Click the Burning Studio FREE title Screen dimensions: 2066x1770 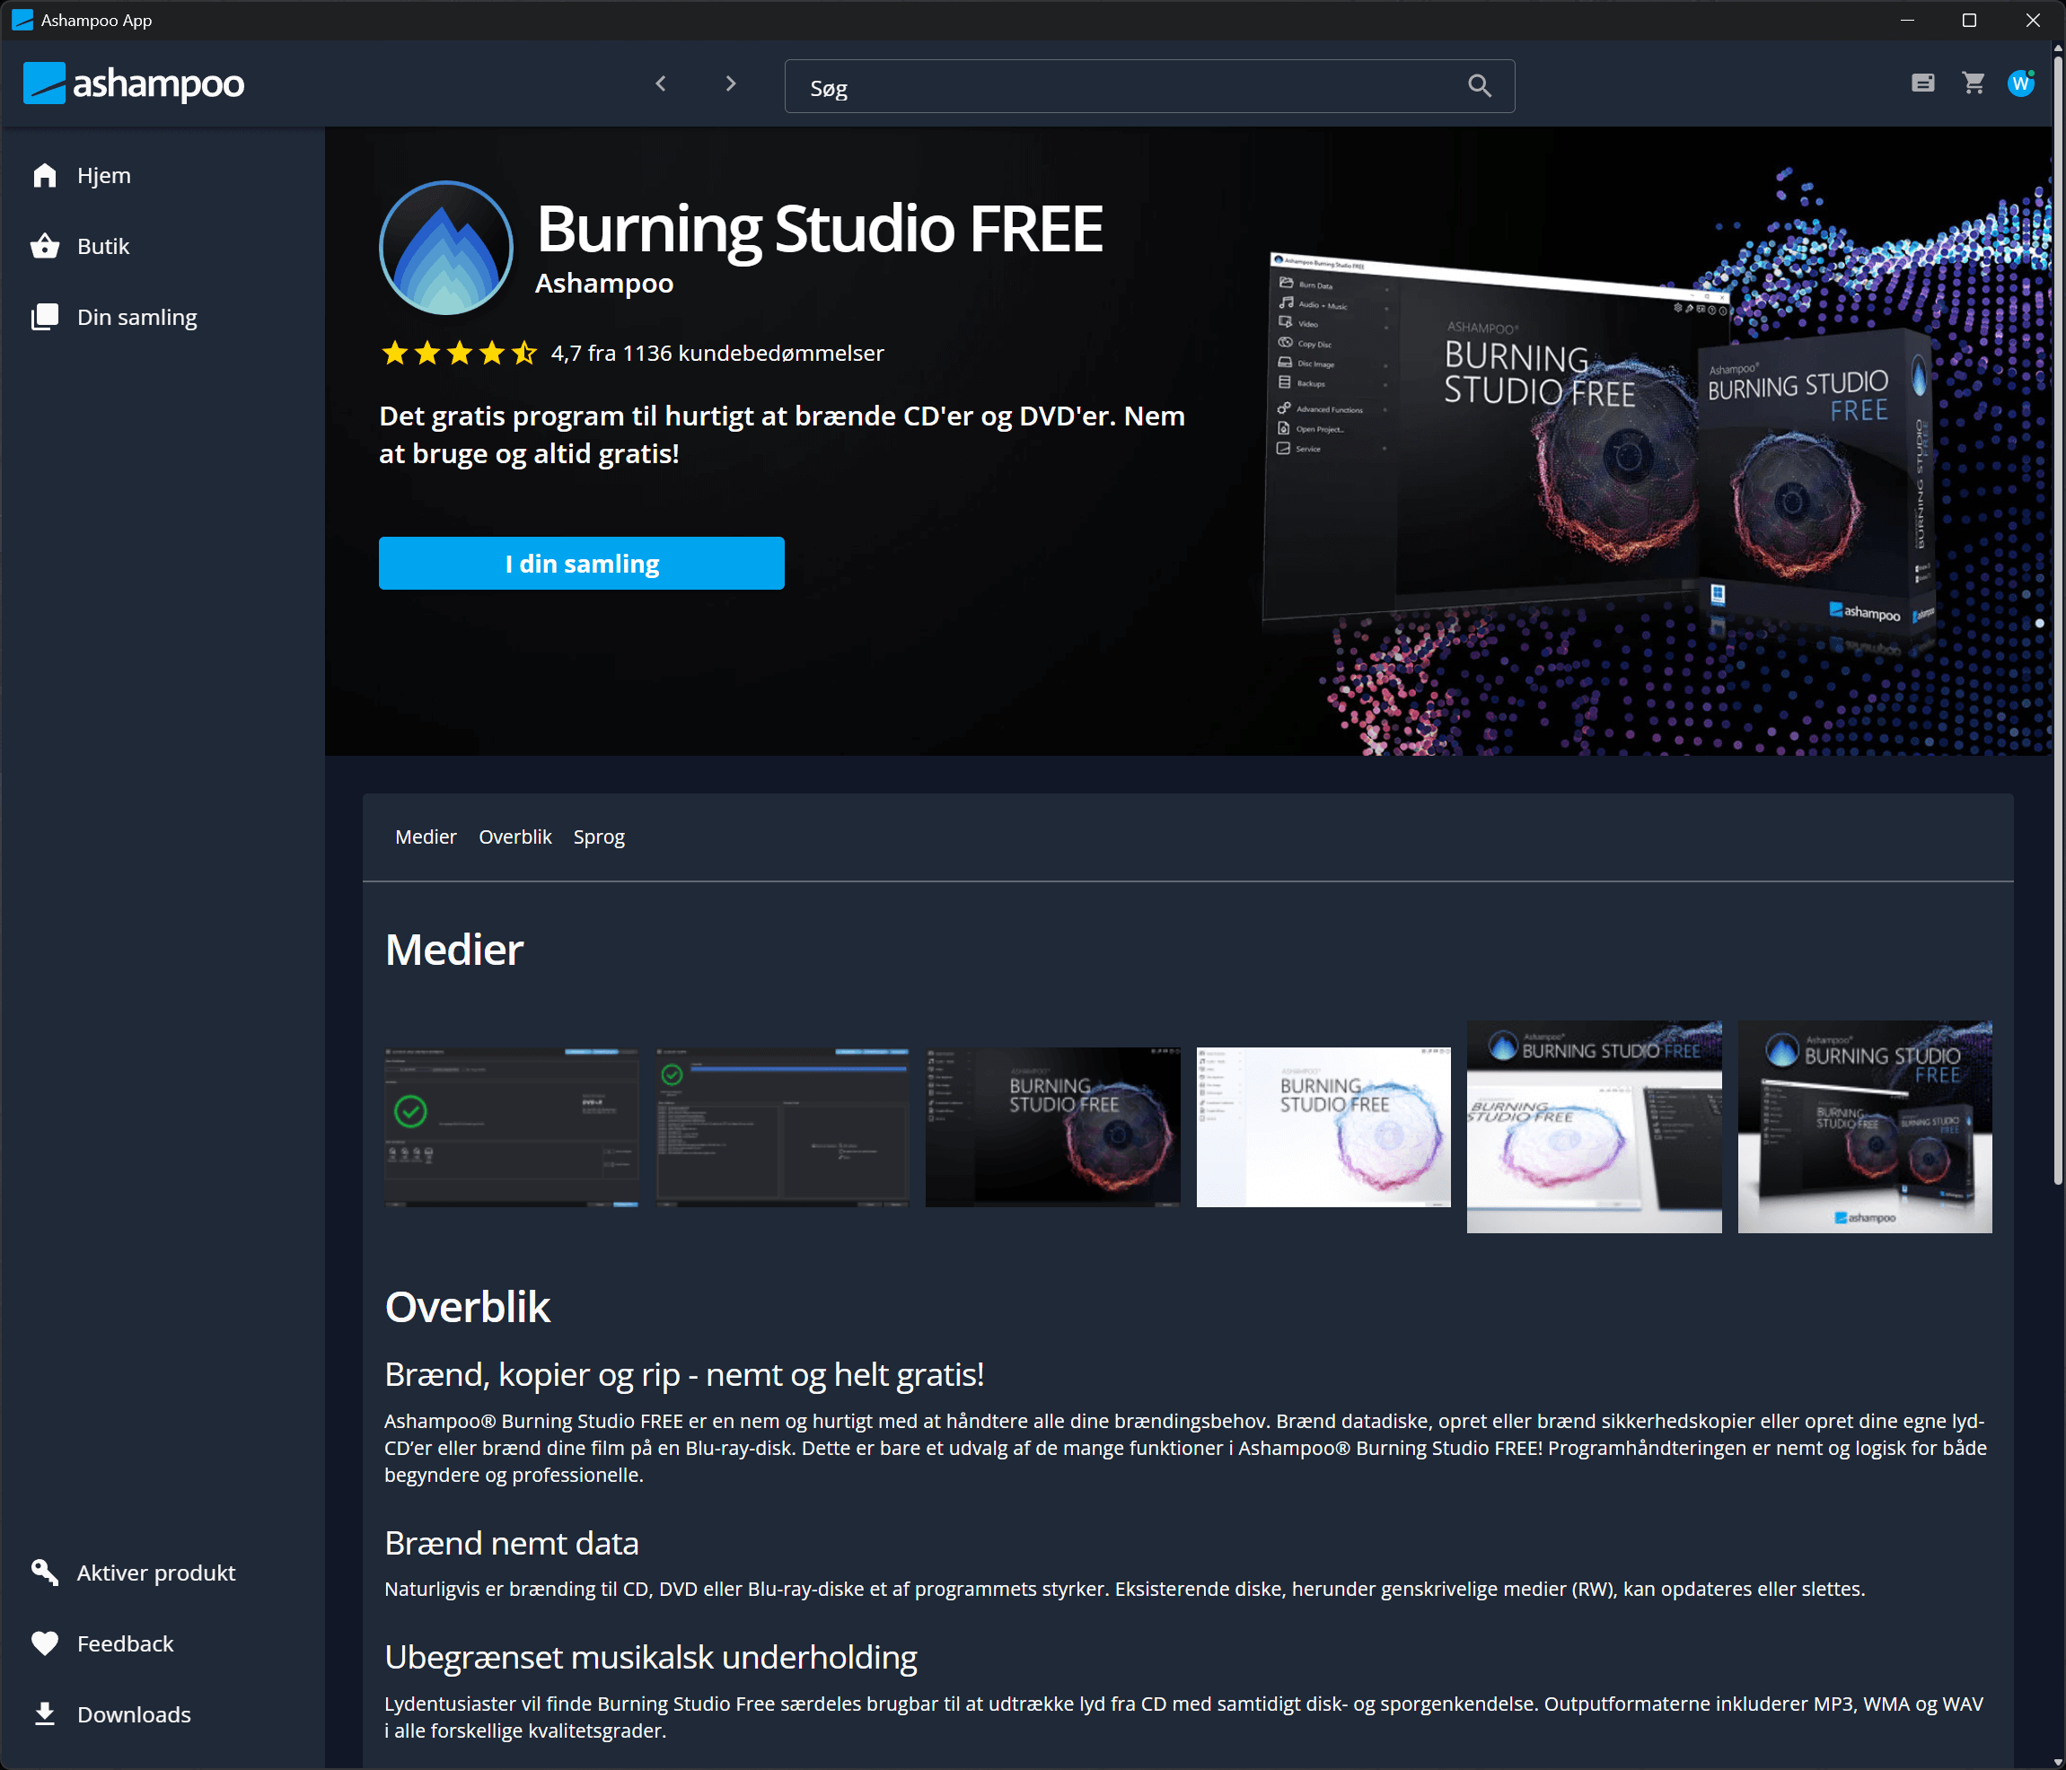(x=820, y=228)
